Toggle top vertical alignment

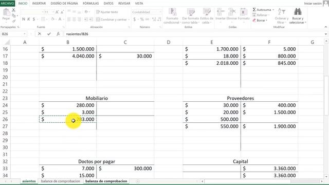[69, 12]
